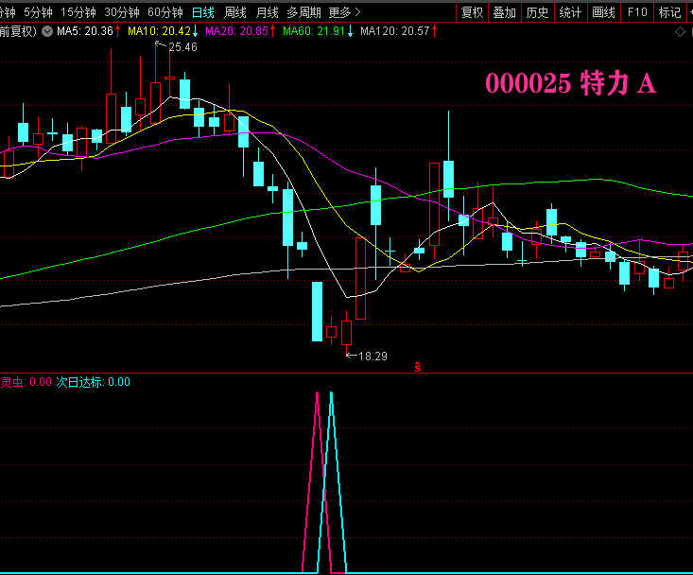Image resolution: width=693 pixels, height=575 pixels.
Task: Select the 月线 monthly chart tab
Action: coord(268,12)
